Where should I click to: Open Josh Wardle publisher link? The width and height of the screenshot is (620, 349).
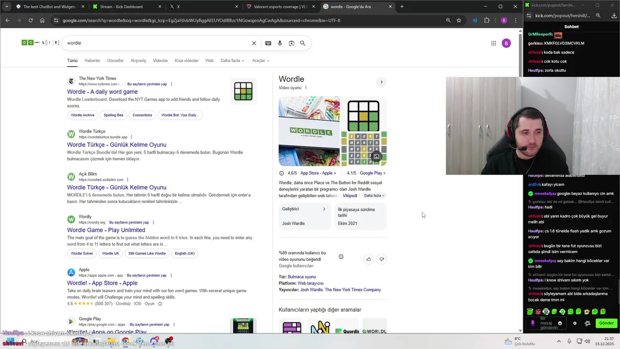click(x=311, y=290)
